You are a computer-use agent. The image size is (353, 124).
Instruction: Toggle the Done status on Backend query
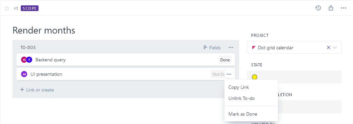[225, 60]
